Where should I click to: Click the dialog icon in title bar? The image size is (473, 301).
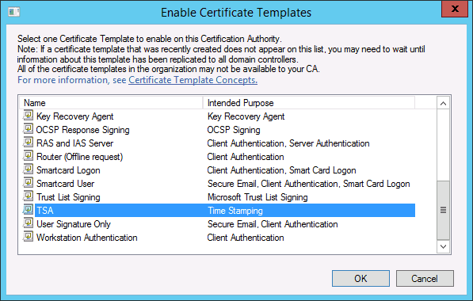tap(14, 12)
